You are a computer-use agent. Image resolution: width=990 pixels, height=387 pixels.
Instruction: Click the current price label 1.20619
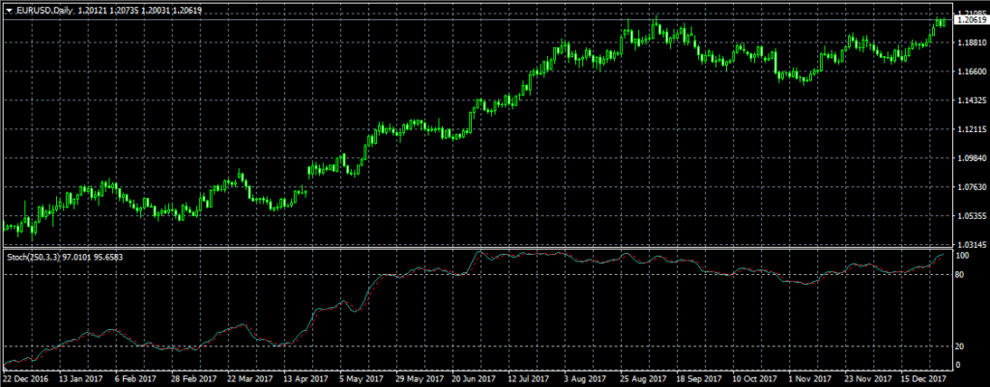tap(970, 19)
